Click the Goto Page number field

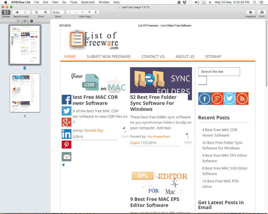82,12
